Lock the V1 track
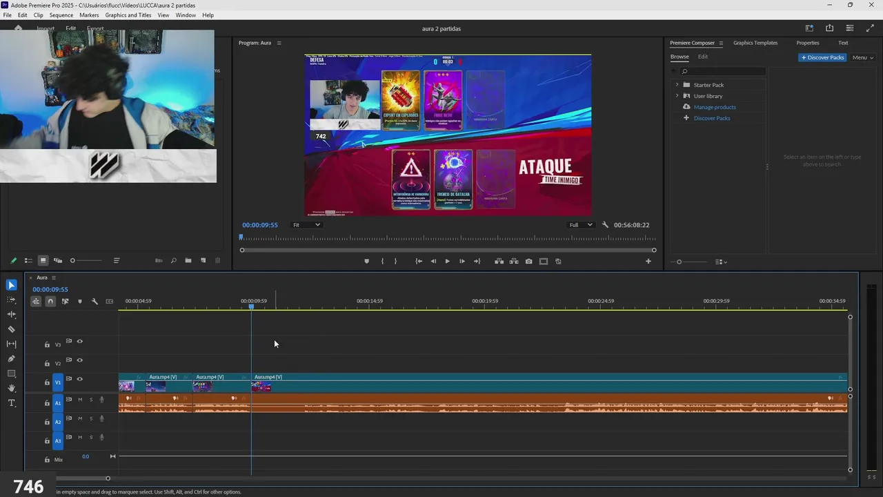This screenshot has width=883, height=497. pyautogui.click(x=47, y=382)
